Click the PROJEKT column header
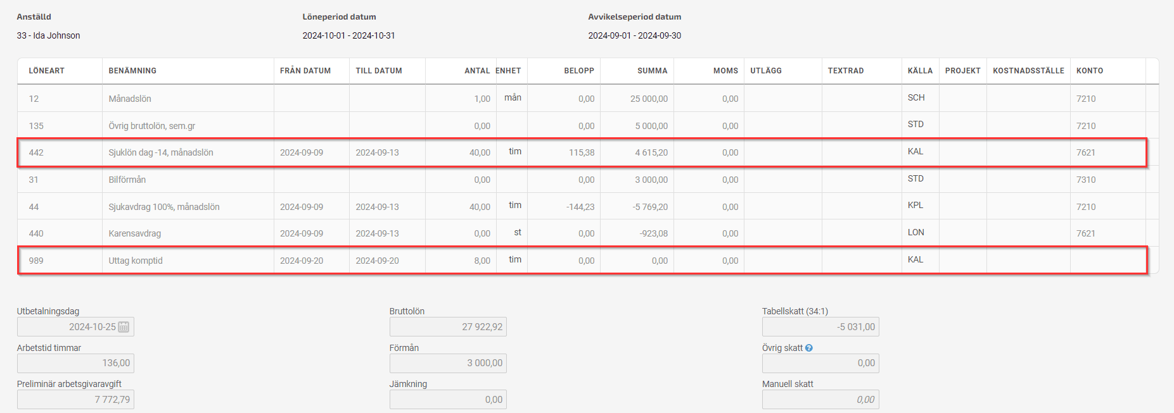The width and height of the screenshot is (1174, 413). tap(962, 71)
